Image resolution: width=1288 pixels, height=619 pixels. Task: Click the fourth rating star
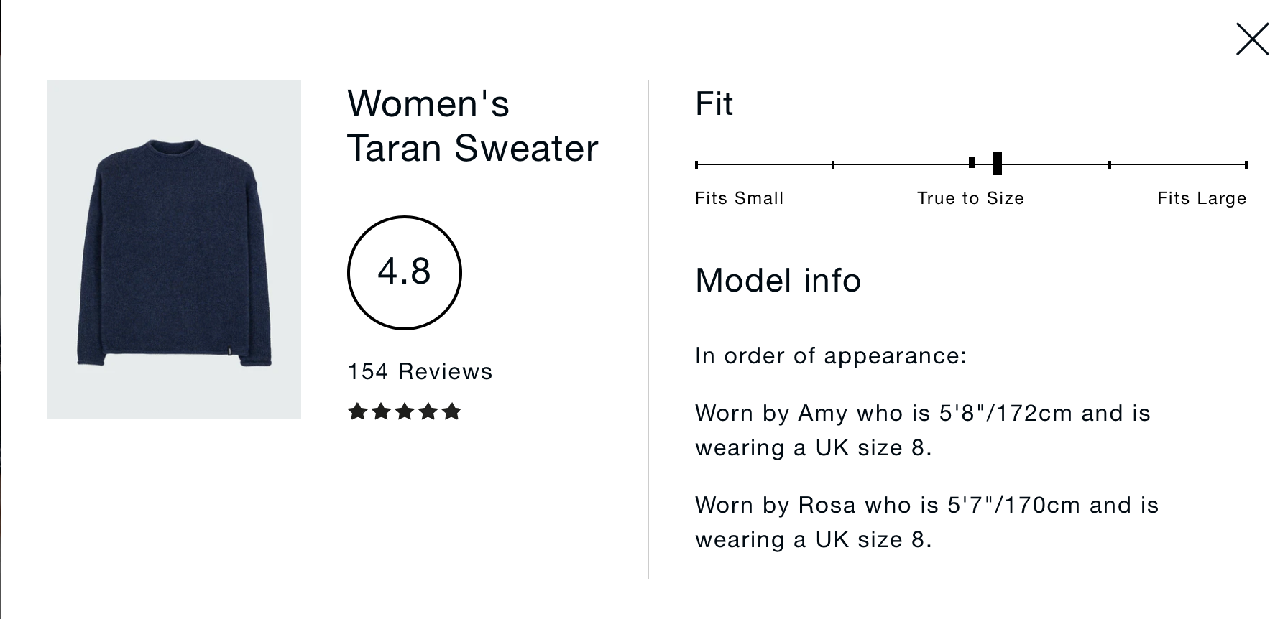[x=428, y=411]
